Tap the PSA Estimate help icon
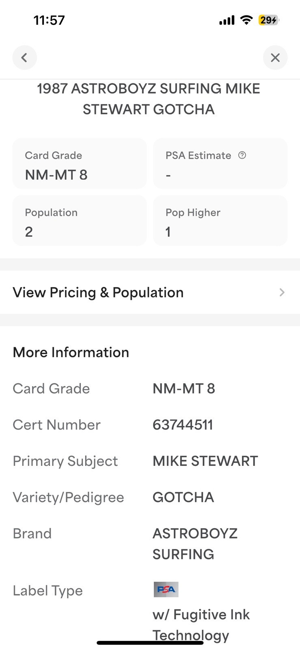 pos(242,155)
